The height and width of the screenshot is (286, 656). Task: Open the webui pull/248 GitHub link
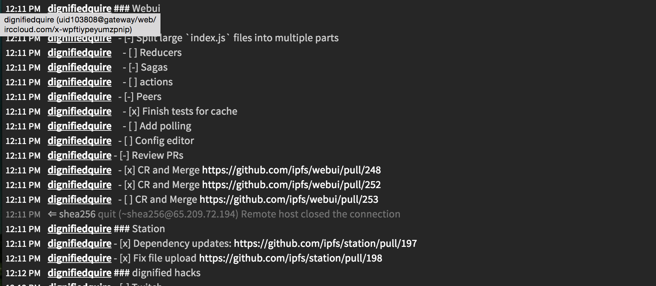click(x=291, y=170)
